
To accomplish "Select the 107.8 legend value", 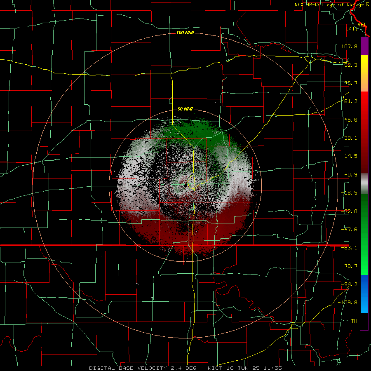I will 349,46.
